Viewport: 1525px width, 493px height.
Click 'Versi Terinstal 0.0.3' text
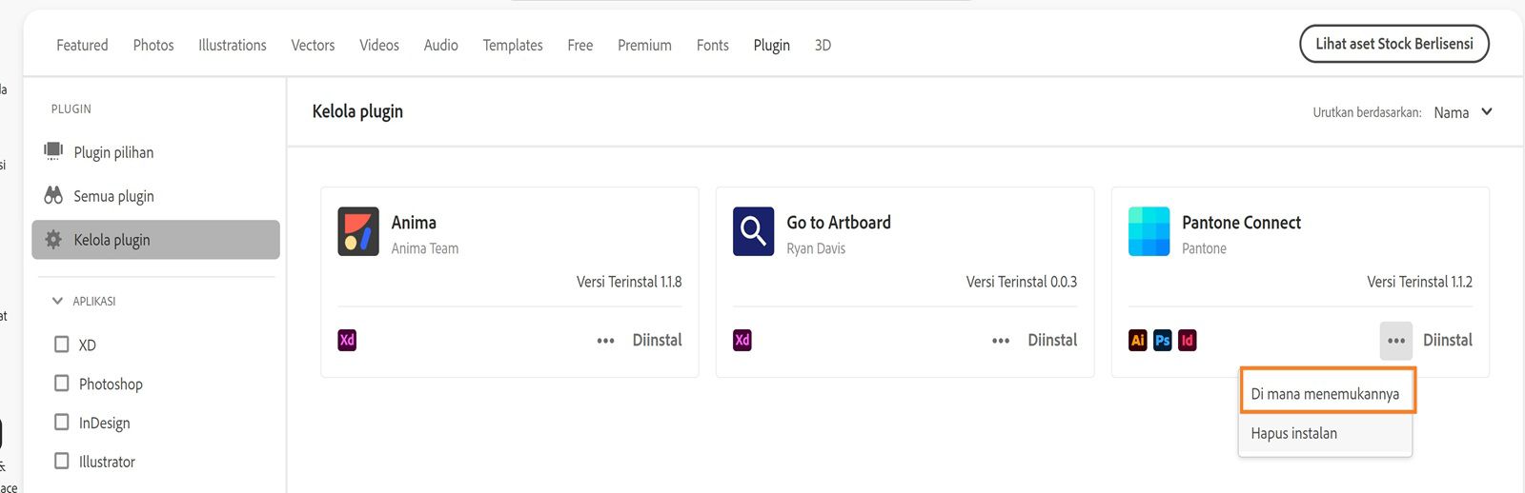point(1022,282)
